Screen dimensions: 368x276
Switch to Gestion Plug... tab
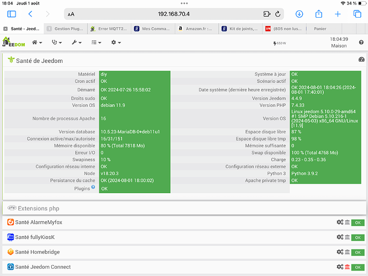66,29
